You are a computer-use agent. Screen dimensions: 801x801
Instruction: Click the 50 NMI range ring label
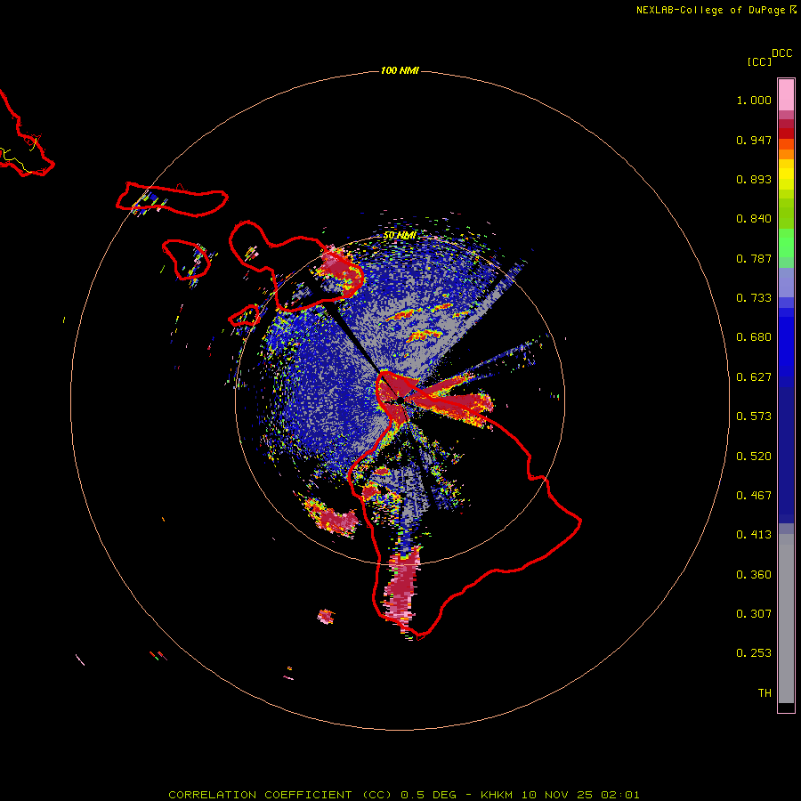tap(400, 236)
